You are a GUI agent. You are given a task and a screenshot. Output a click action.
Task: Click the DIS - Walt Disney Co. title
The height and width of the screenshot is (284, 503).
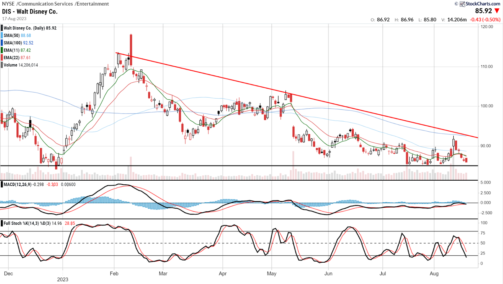[30, 12]
